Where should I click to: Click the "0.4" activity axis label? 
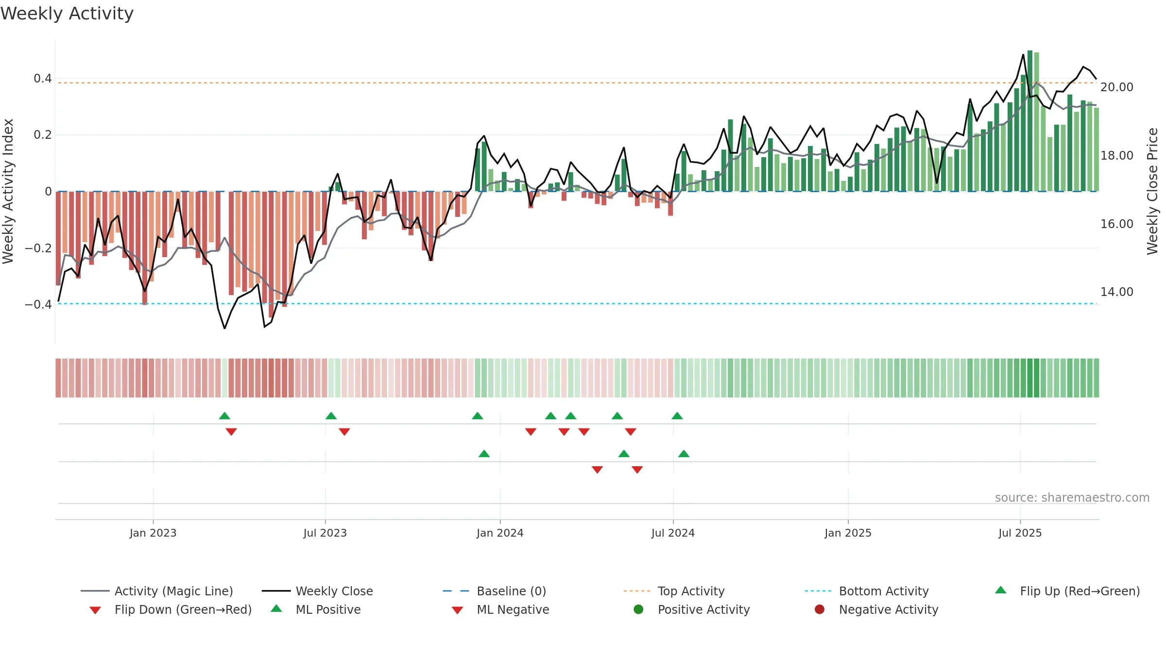pyautogui.click(x=43, y=78)
